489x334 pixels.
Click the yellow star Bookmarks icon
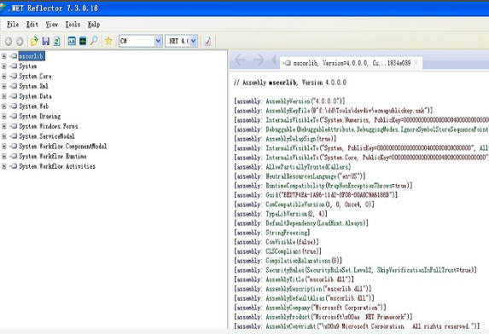pos(108,41)
